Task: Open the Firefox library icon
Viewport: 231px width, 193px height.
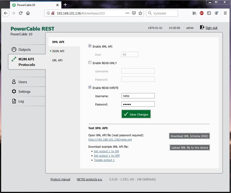Action: [x=194, y=13]
